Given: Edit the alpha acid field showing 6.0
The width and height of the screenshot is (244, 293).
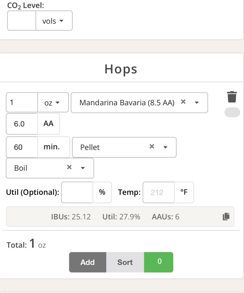Looking at the screenshot, I should [22, 124].
